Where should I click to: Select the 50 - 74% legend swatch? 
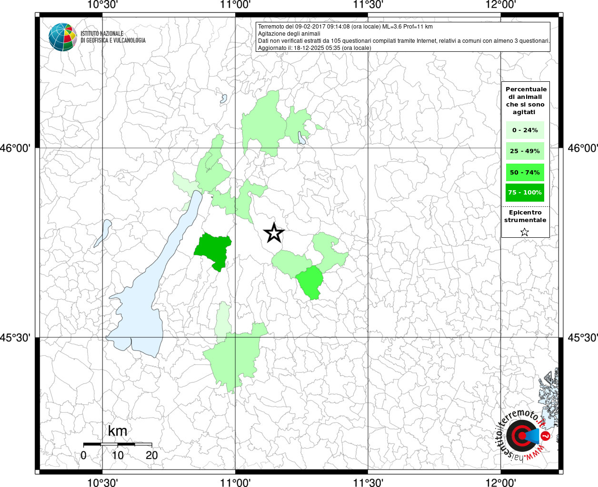(x=525, y=172)
